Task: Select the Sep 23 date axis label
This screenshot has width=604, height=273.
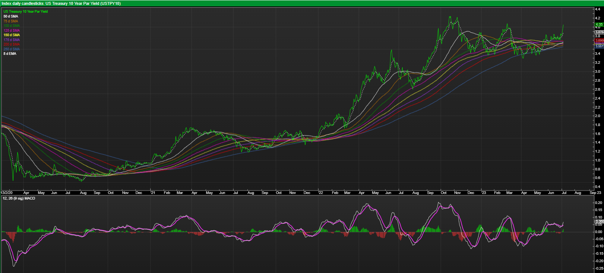Action: [x=595, y=193]
